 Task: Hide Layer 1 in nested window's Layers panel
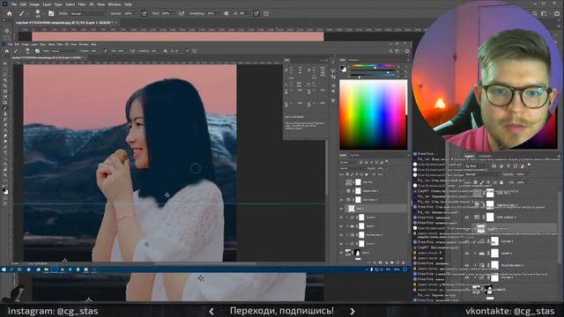[x=341, y=209]
